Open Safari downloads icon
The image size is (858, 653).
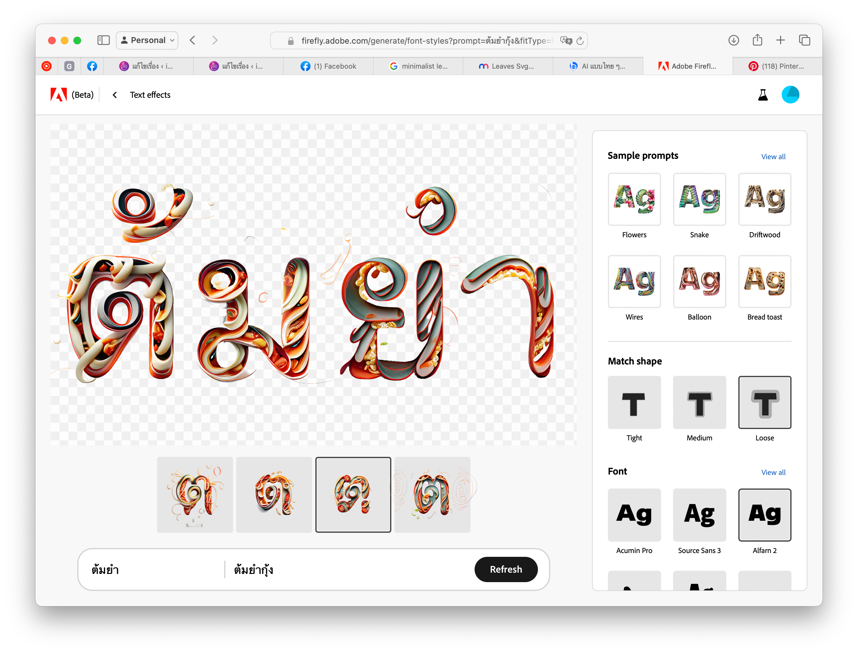[734, 40]
